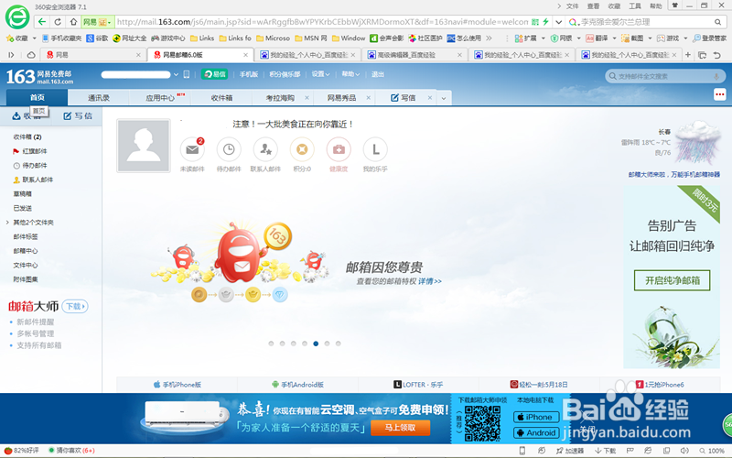Open the browser 工具 menu
The height and width of the screenshot is (458, 732).
point(634,6)
